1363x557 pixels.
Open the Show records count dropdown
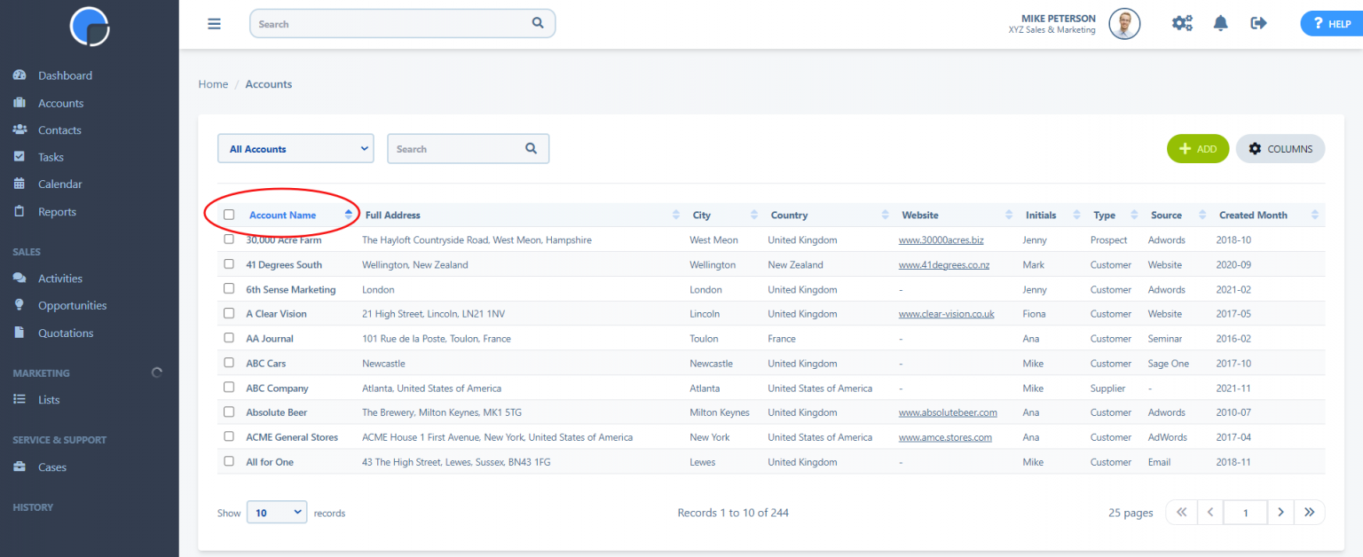coord(276,512)
